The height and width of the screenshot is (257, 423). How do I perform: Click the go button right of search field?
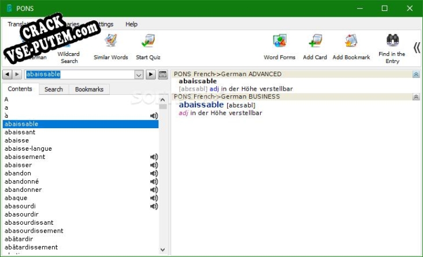pyautogui.click(x=150, y=75)
